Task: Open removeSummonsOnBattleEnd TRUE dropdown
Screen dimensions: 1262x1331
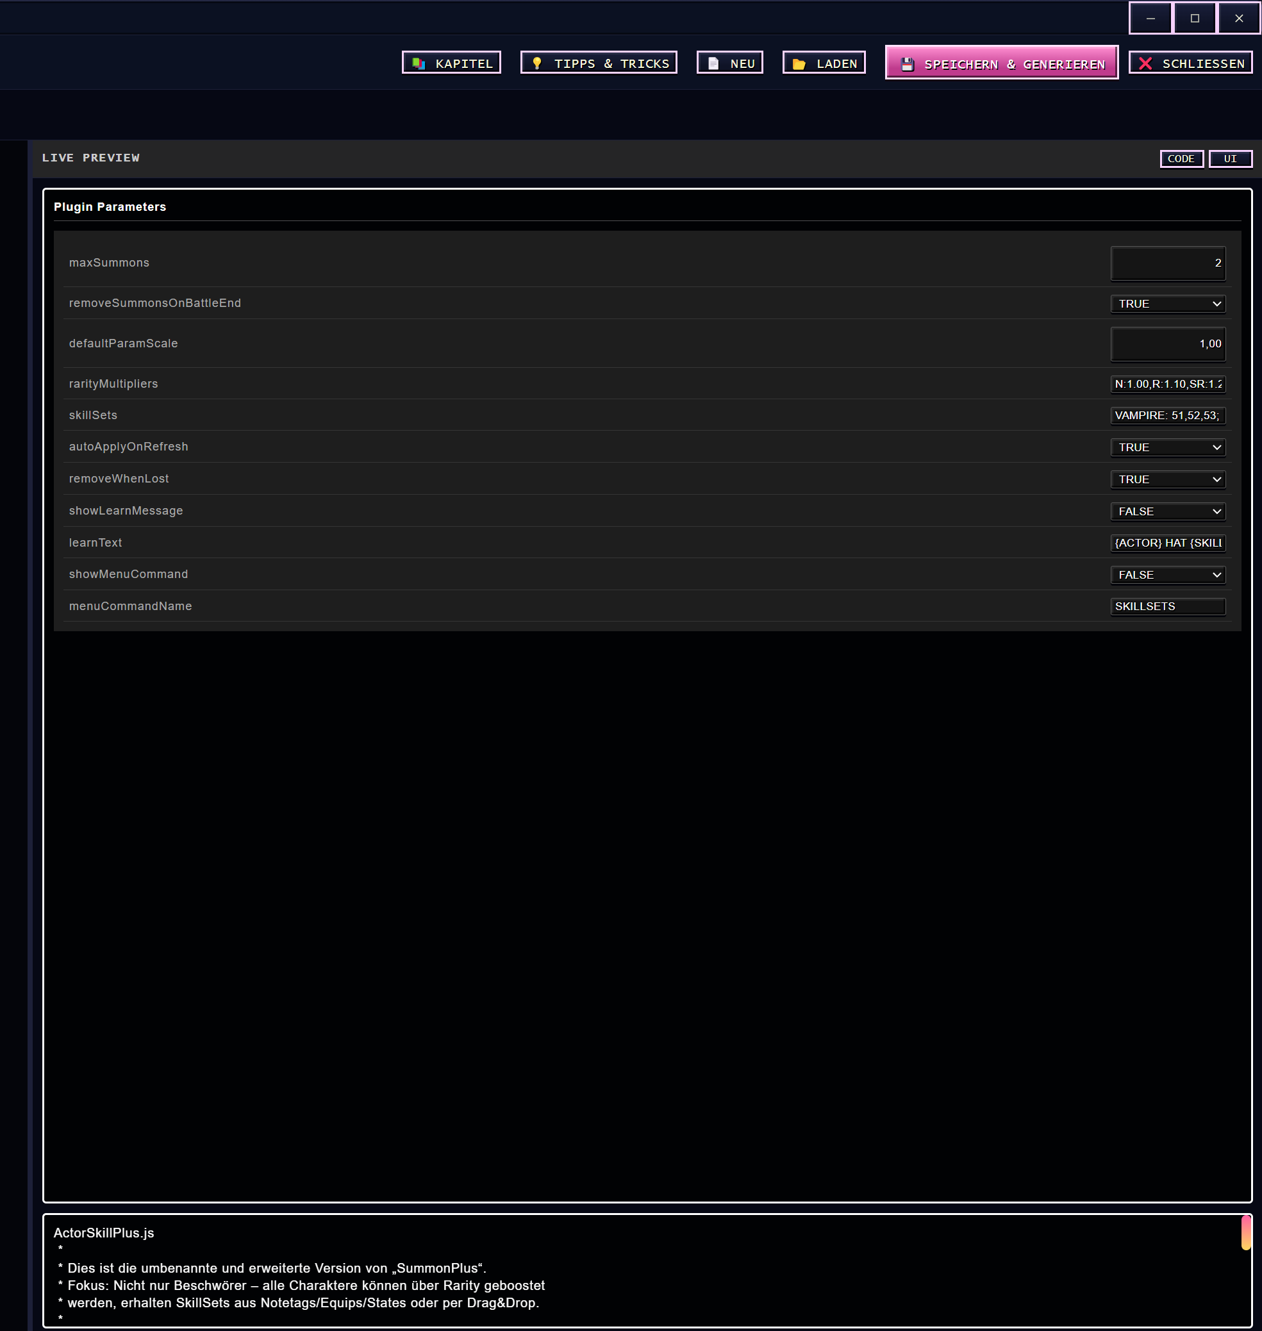Action: pyautogui.click(x=1168, y=303)
